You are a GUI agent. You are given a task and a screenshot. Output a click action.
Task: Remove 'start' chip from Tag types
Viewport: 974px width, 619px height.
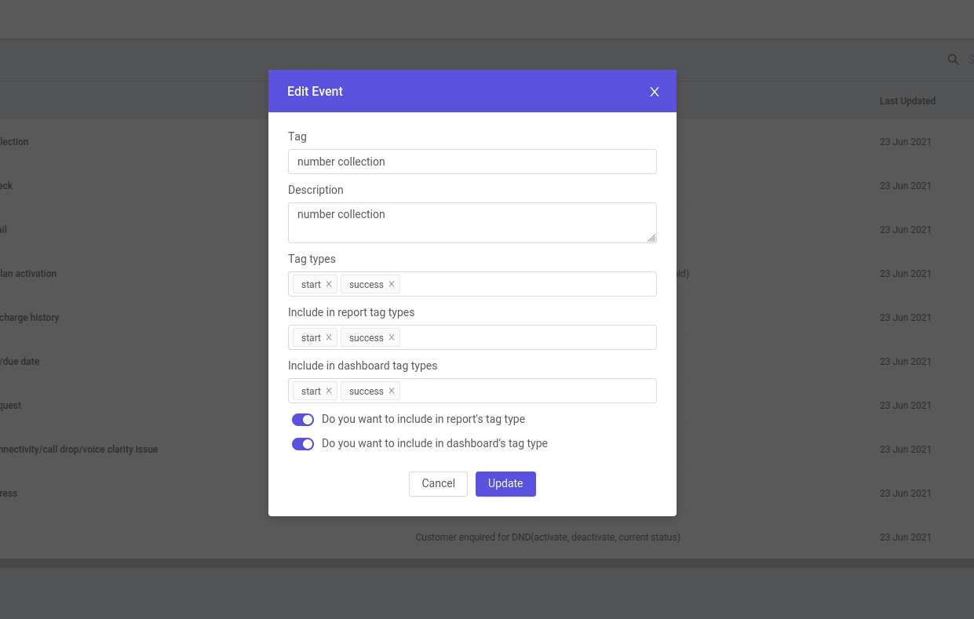[x=329, y=284]
